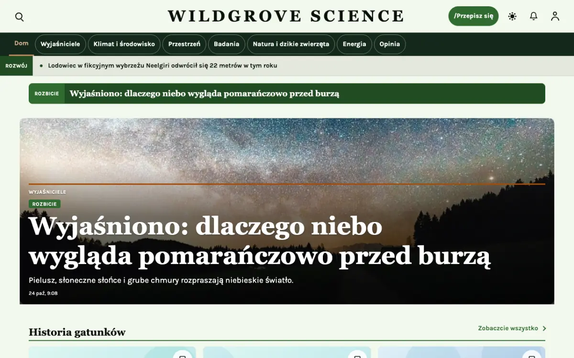The image size is (574, 358).
Task: Click the hero timestamp 24 paź, 9:08
Action: (x=43, y=293)
